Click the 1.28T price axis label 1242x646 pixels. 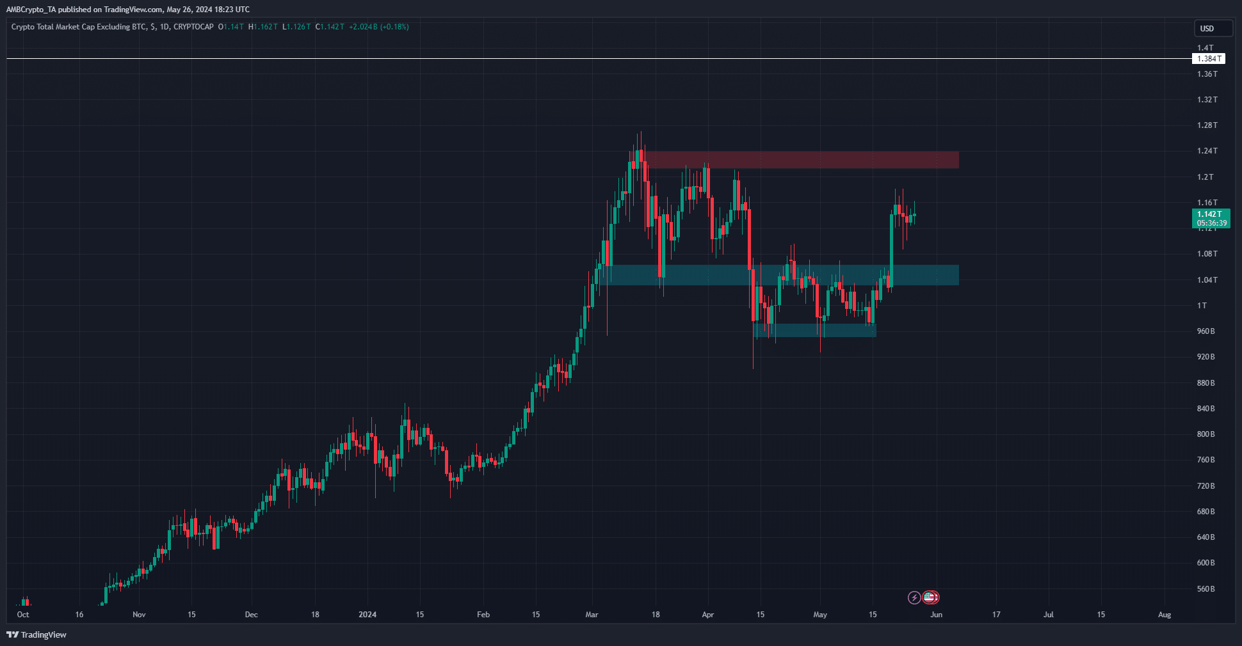tap(1207, 125)
